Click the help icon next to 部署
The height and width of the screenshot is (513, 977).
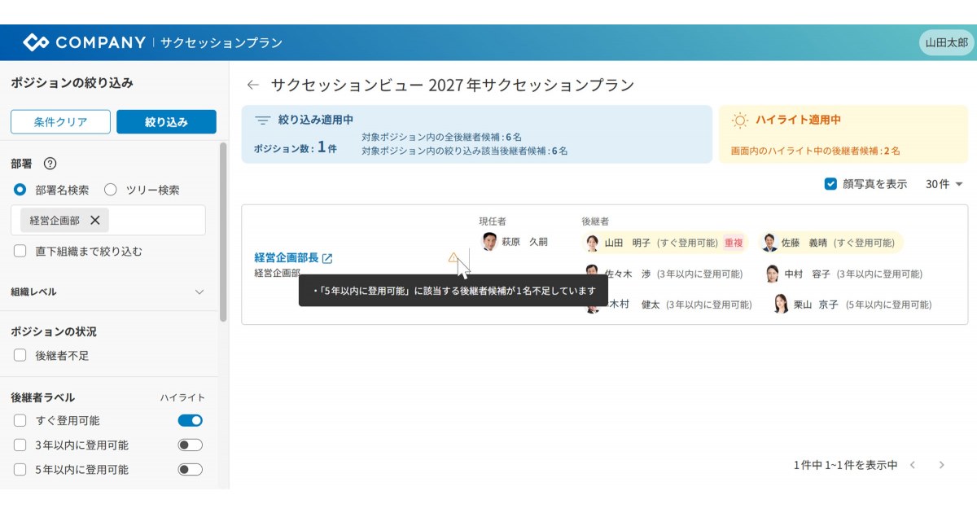coord(50,164)
